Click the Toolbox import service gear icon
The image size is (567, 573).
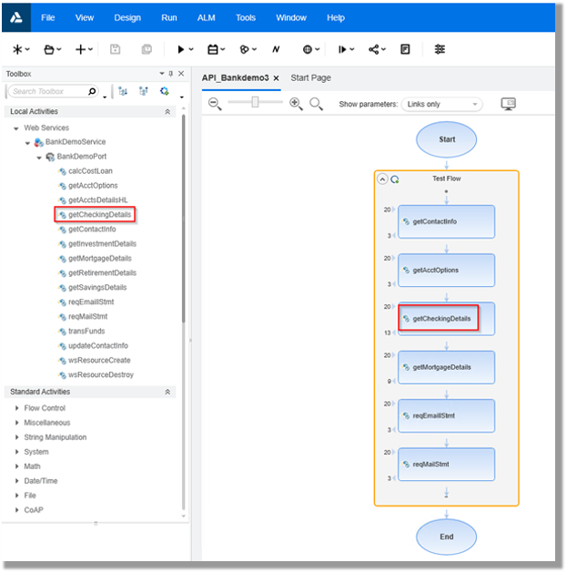[165, 91]
